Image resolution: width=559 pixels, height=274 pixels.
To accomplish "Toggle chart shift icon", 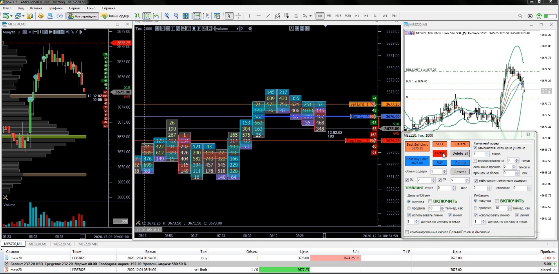I will point(206,16).
